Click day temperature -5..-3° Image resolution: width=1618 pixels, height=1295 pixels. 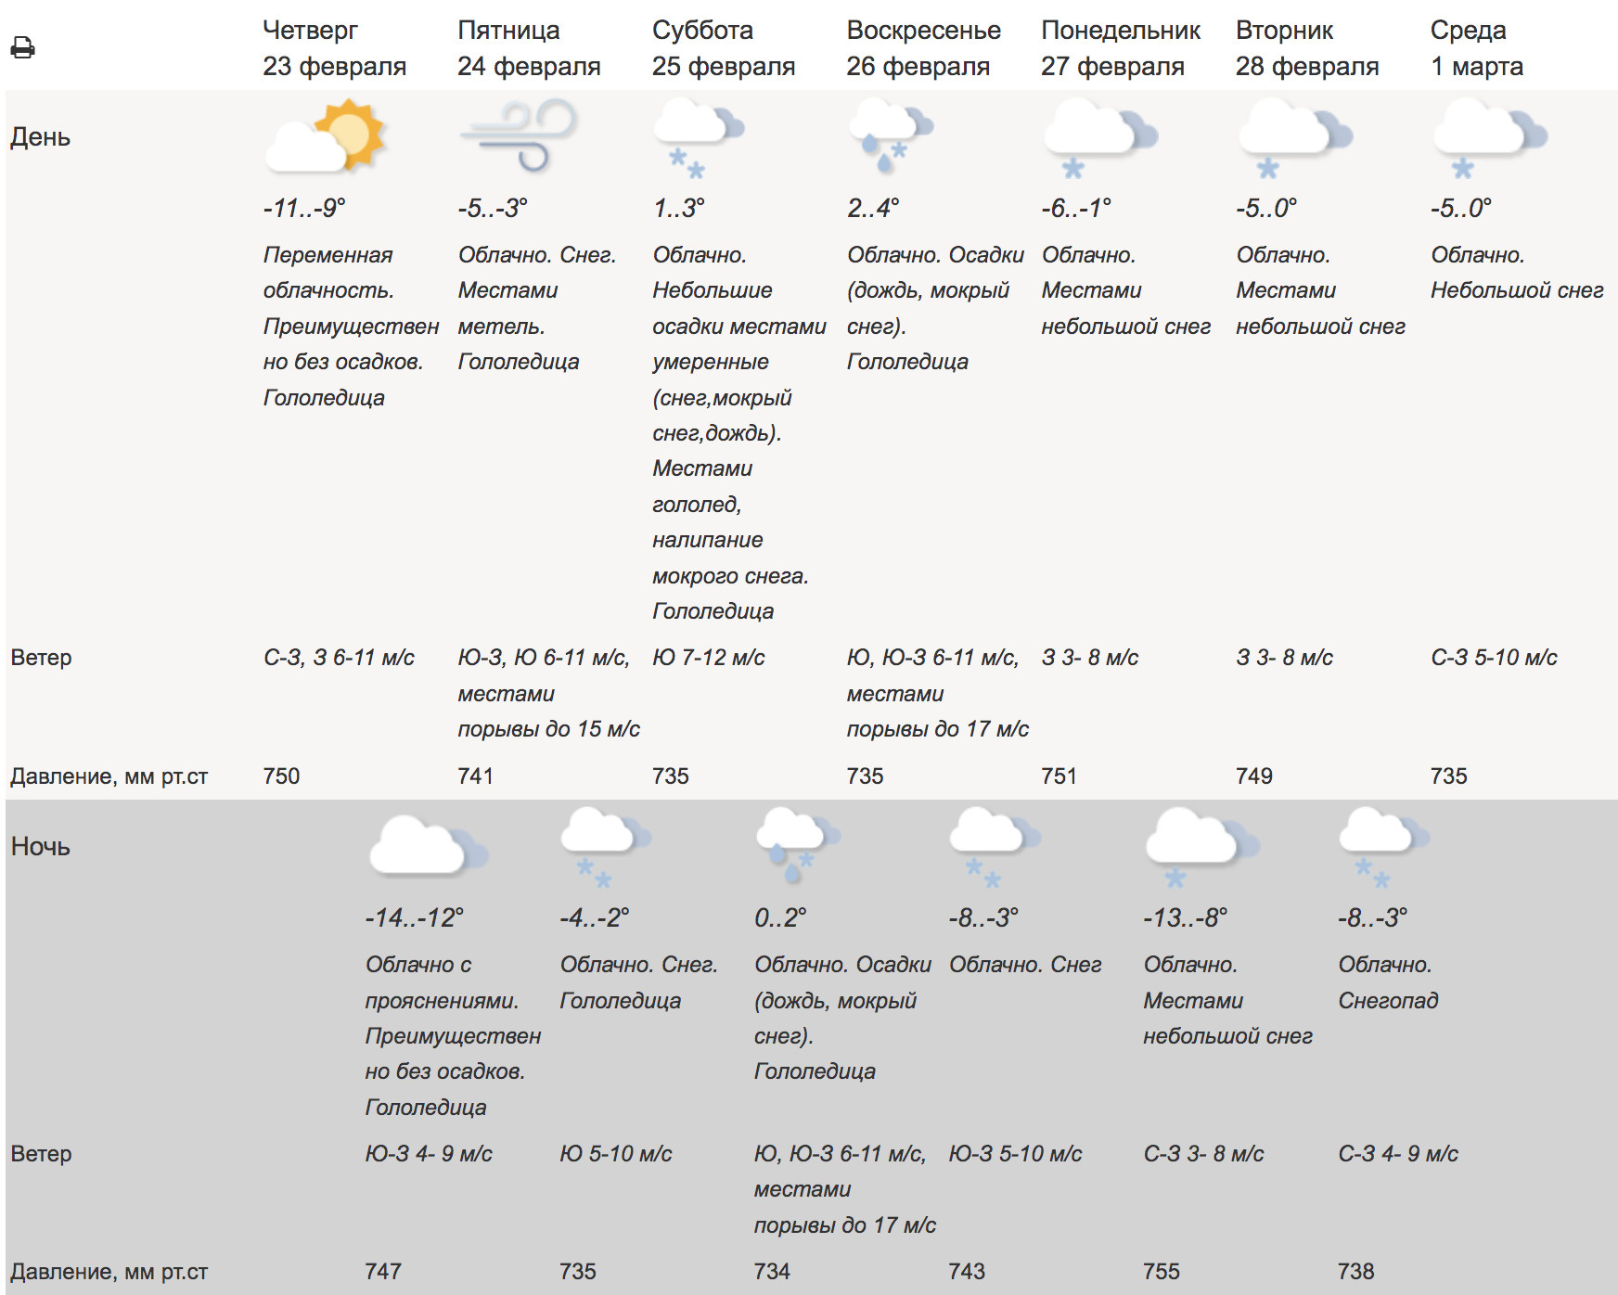click(493, 208)
